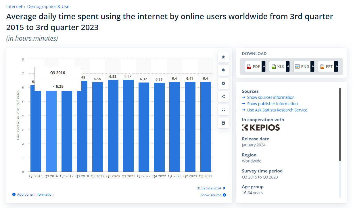Select the Q1 2023 bar
Screen dimensions: 353x208
(174, 127)
